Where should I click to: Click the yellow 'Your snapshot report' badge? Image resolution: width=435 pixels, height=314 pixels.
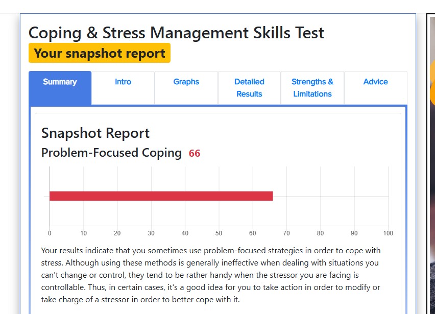(x=100, y=53)
